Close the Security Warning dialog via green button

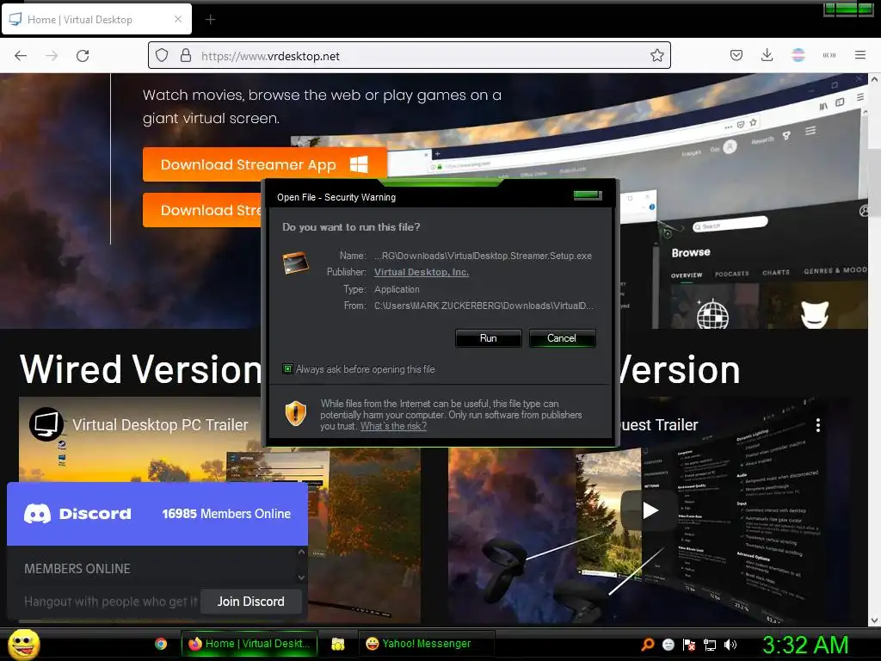tap(588, 195)
